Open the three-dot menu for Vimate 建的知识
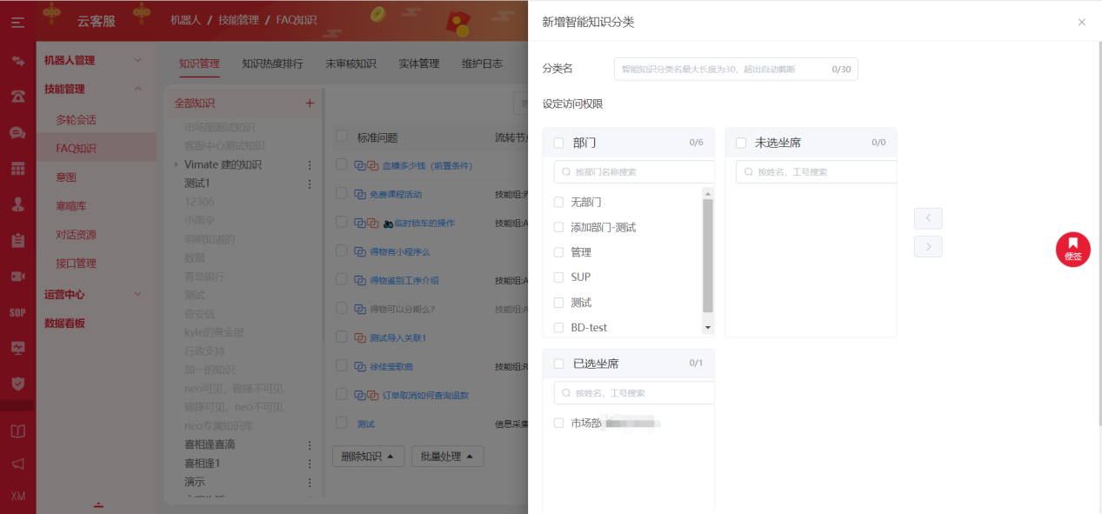The width and height of the screenshot is (1102, 514). [x=310, y=164]
